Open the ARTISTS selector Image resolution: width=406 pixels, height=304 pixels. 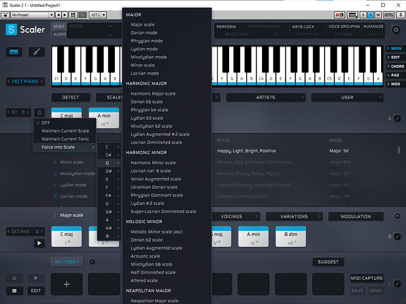click(x=266, y=97)
